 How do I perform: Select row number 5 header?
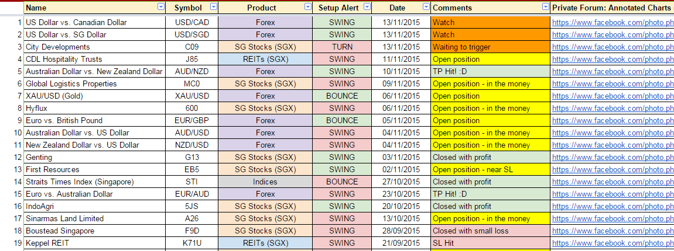point(12,71)
